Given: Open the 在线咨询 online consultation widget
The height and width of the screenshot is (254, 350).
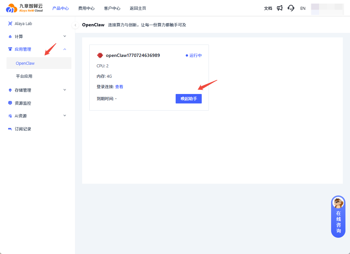Looking at the screenshot, I should [338, 216].
